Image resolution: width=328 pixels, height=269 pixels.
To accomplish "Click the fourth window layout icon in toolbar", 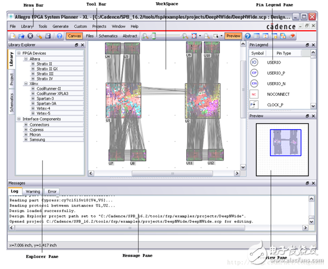I will point(283,36).
